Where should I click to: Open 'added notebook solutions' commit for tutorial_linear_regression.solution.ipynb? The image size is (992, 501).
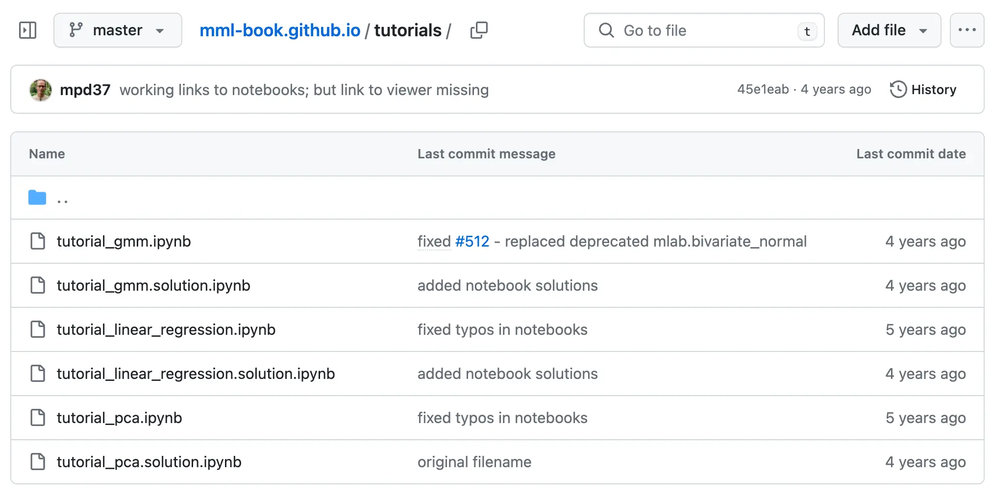click(507, 374)
